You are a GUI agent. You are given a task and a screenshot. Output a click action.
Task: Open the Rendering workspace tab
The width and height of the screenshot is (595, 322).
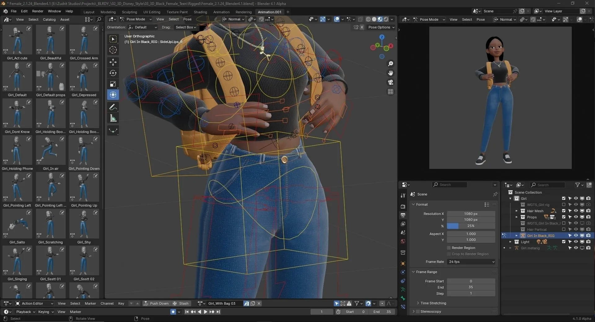pyautogui.click(x=243, y=12)
